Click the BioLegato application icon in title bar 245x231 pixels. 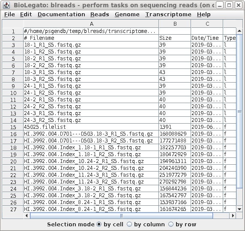point(6,5)
